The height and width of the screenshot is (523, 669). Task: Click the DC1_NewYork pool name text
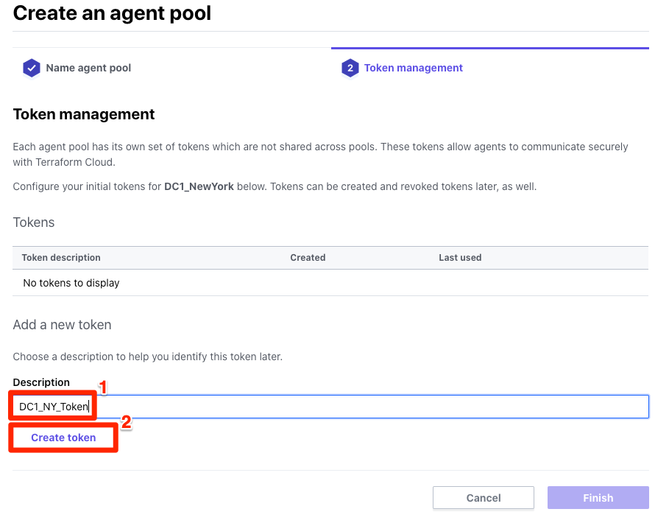[199, 186]
